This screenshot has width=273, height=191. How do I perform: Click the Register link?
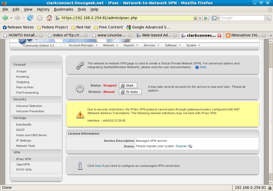point(181,146)
